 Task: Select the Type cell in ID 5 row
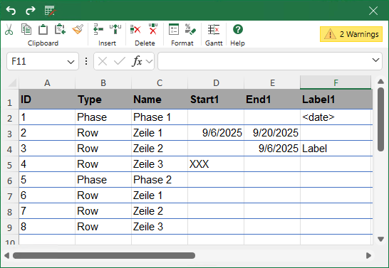[x=103, y=180]
